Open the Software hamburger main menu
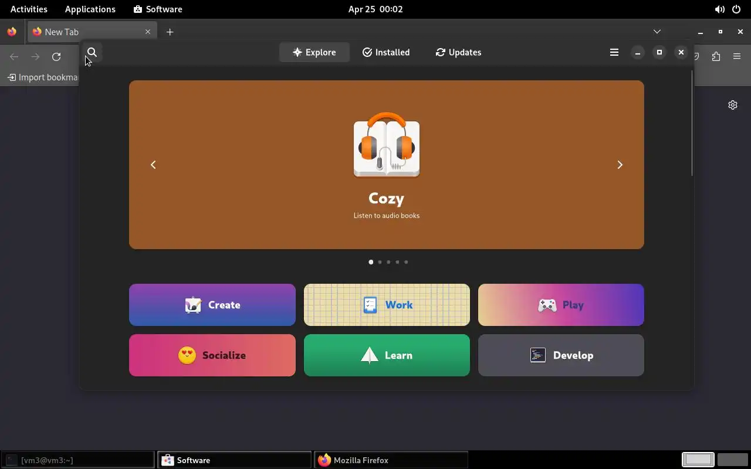 tap(614, 52)
